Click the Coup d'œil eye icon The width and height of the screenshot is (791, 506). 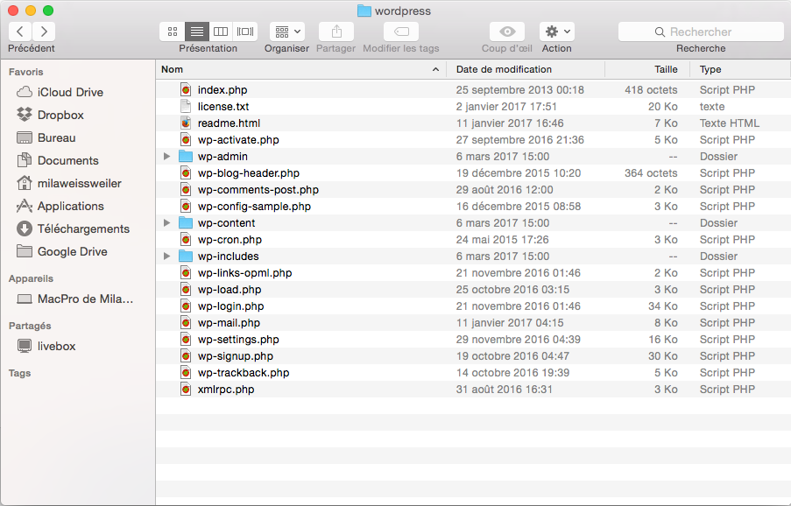point(507,32)
